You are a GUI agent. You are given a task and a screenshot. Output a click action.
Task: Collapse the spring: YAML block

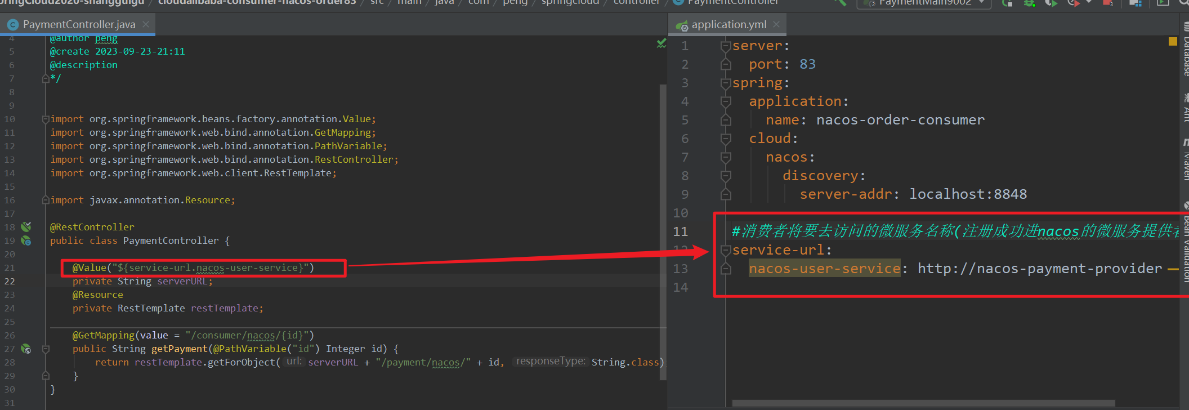click(x=726, y=83)
